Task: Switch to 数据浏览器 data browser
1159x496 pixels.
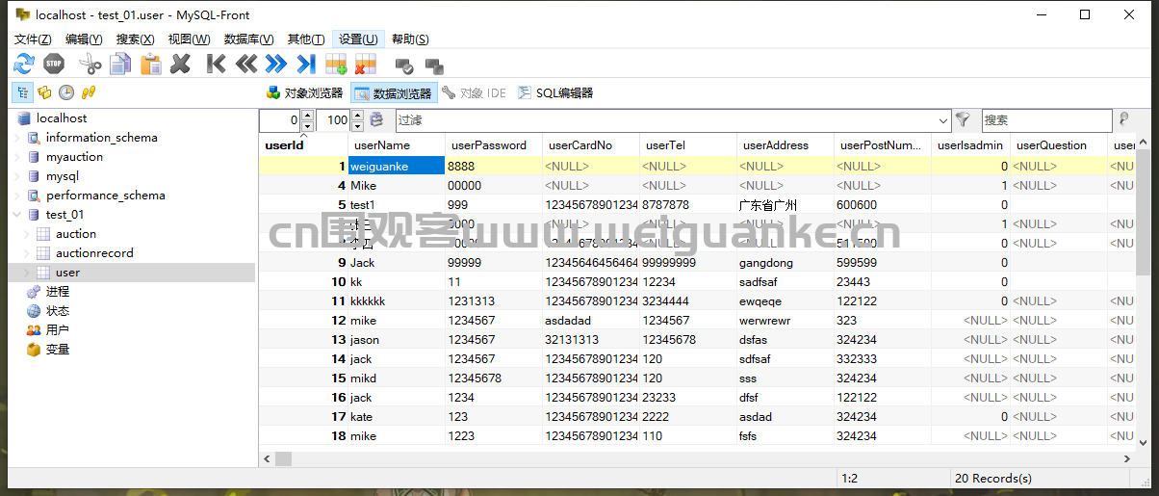Action: (x=394, y=93)
